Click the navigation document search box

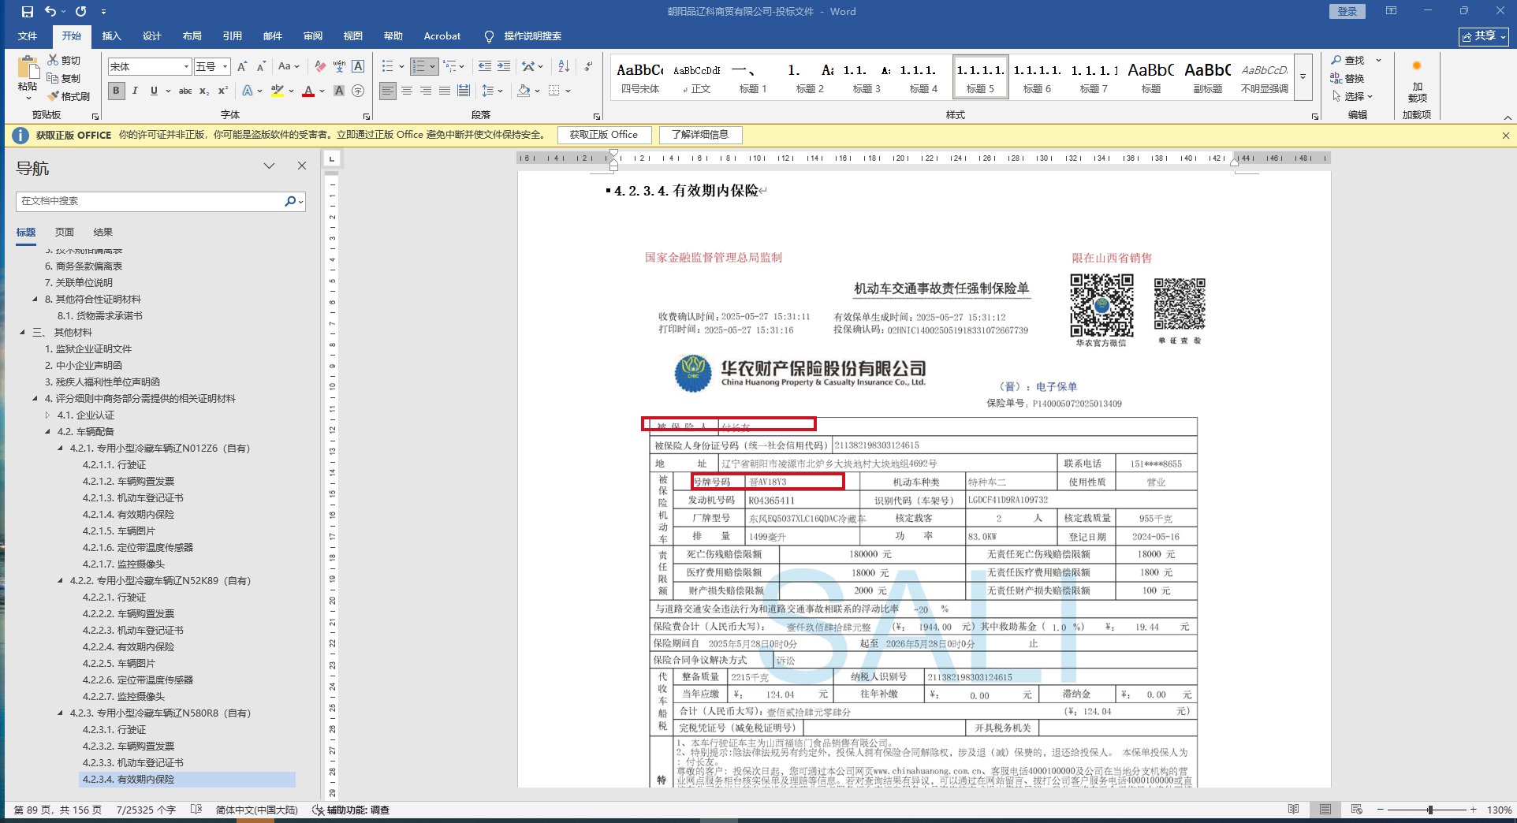click(150, 201)
